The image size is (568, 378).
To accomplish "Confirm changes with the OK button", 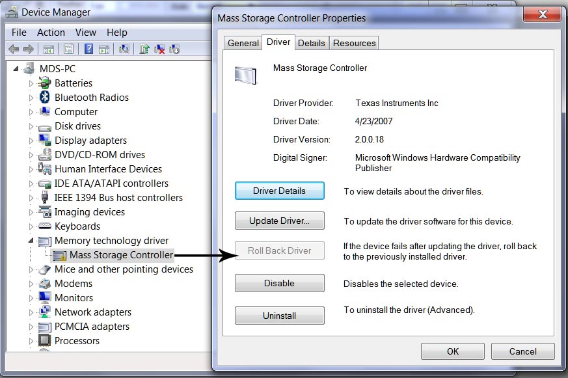I will coord(452,351).
